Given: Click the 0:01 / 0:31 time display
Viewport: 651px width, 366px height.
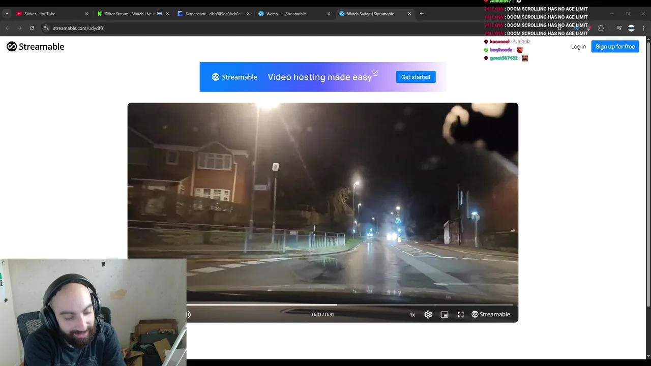Looking at the screenshot, I should click(323, 315).
